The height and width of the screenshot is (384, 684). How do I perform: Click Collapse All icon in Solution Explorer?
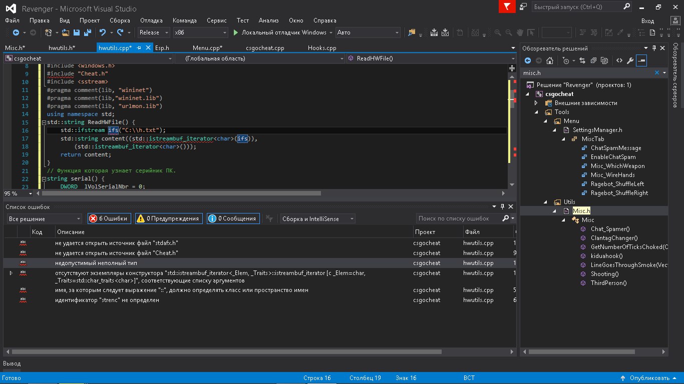593,60
